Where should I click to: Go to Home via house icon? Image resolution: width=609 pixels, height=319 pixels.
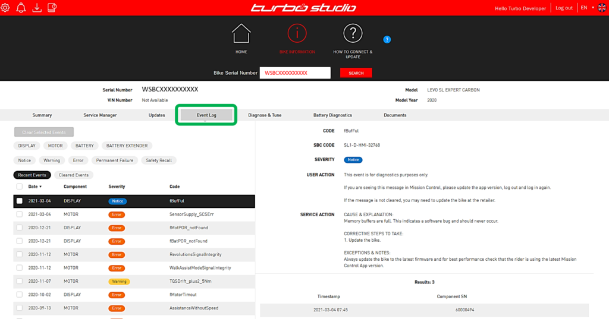(x=241, y=33)
